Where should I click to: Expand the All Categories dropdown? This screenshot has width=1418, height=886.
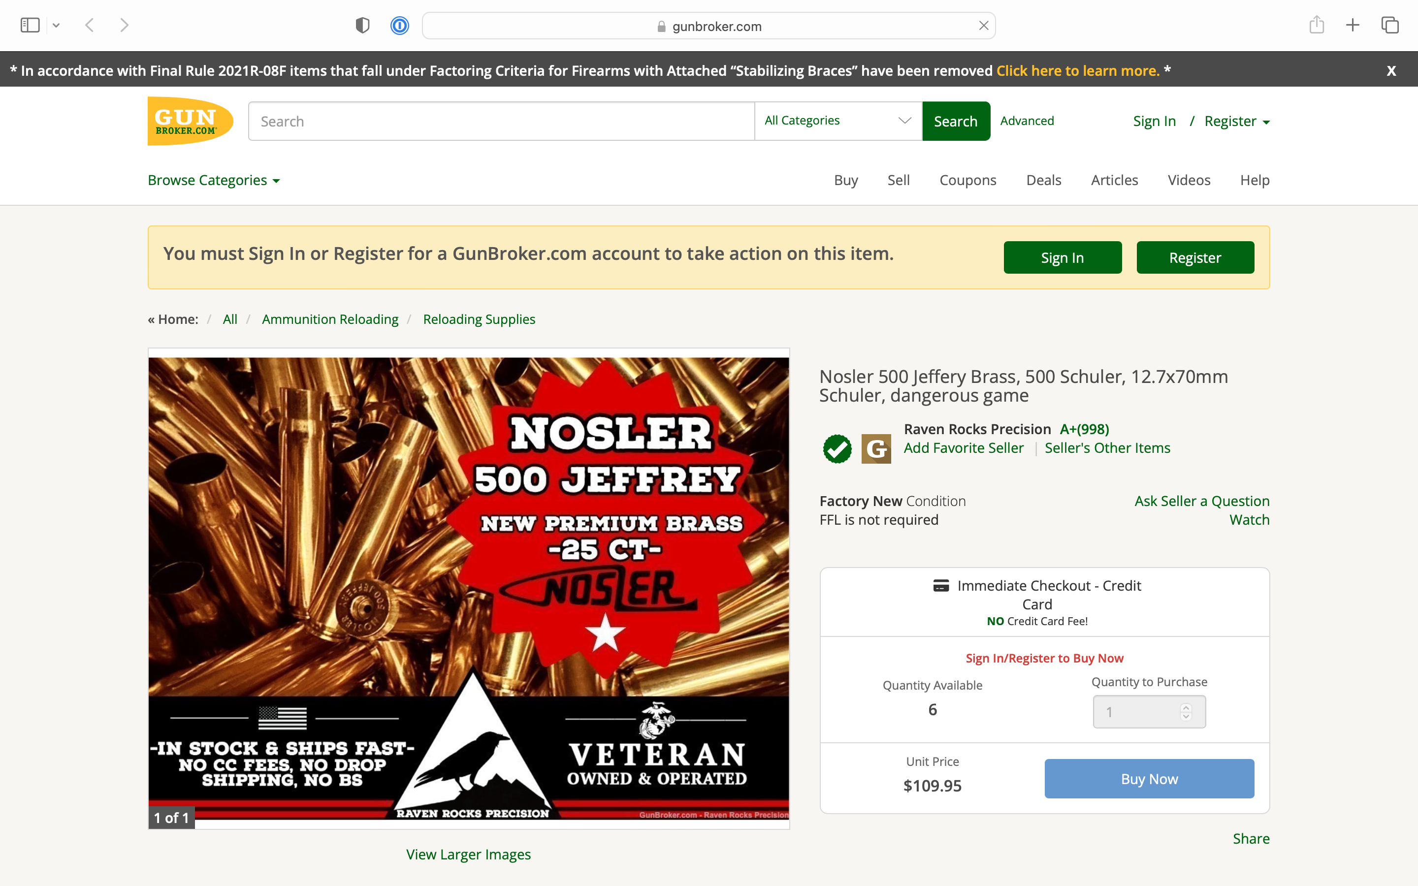(838, 121)
